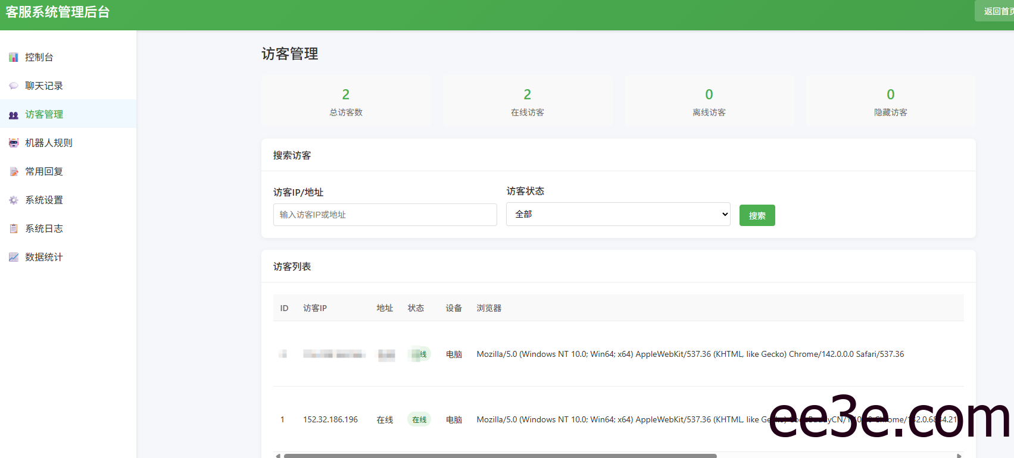Open 聊天记录 menu item

44,86
